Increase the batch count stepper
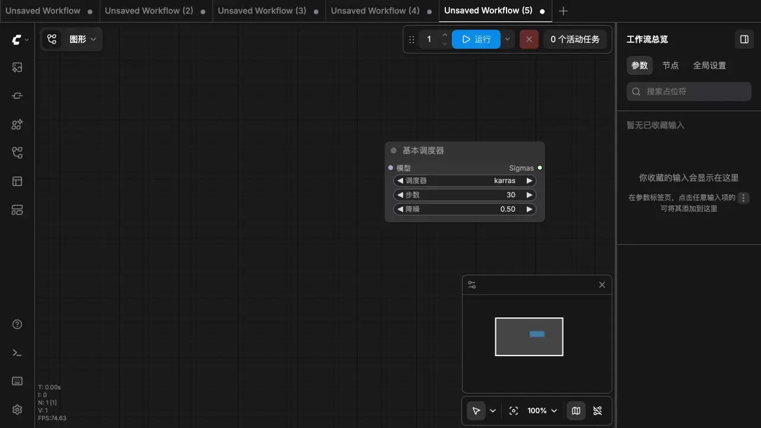Image resolution: width=761 pixels, height=428 pixels. 445,35
